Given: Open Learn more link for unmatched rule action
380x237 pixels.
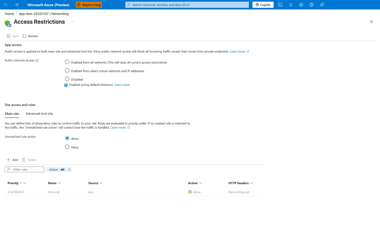Looking at the screenshot, I should pyautogui.click(x=120, y=127).
